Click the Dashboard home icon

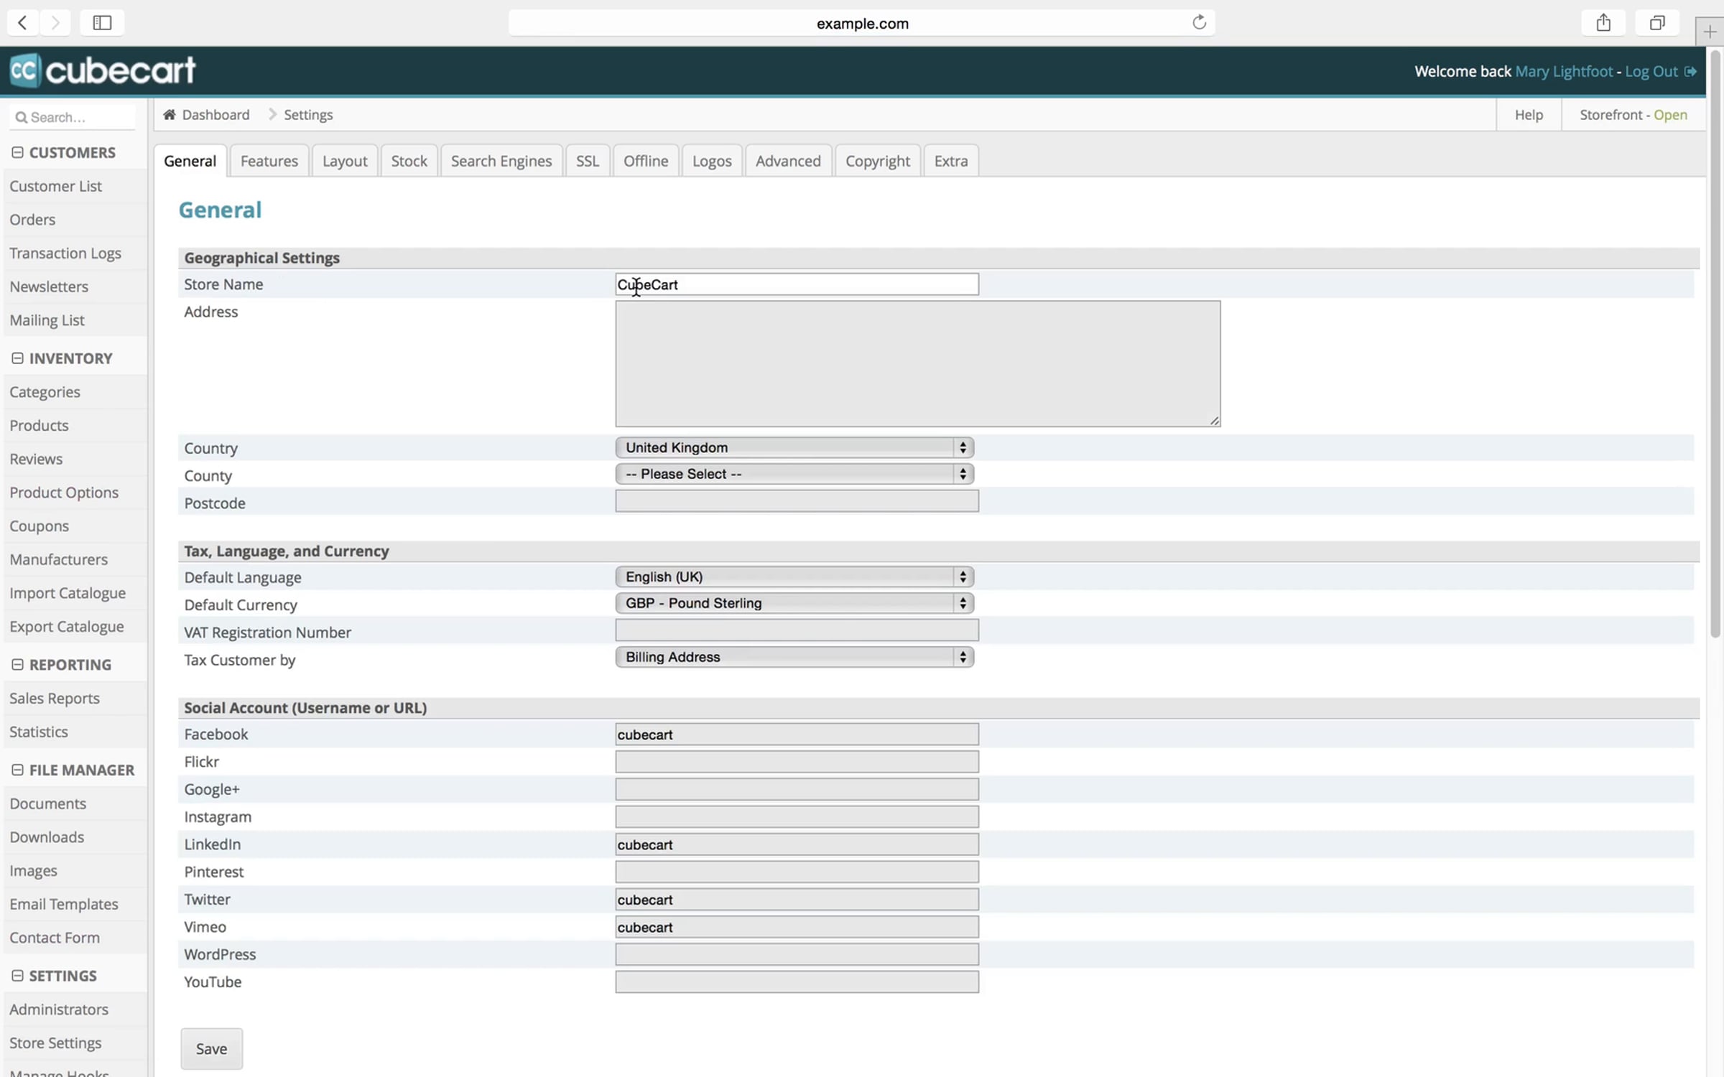pyautogui.click(x=170, y=115)
